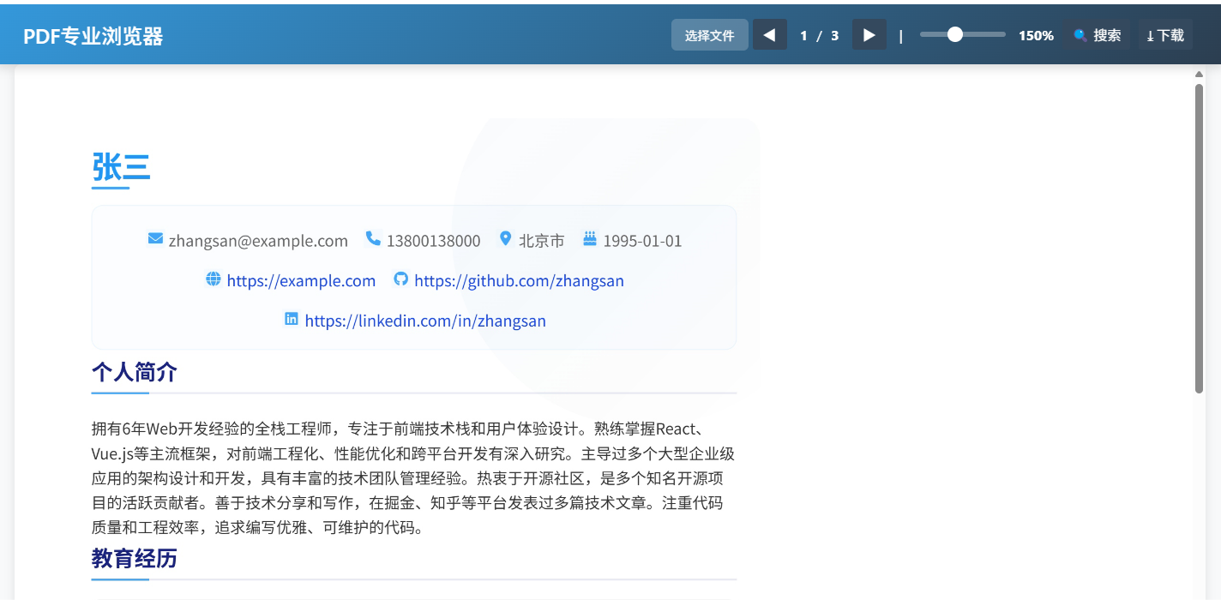
Task: Open the LinkedIn zhangsan profile link
Action: [x=425, y=321]
